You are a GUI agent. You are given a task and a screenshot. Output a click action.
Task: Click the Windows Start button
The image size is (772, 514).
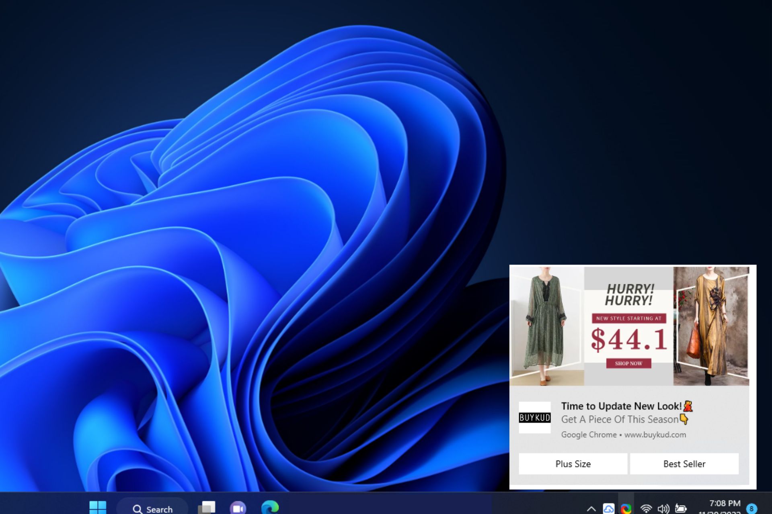(98, 507)
